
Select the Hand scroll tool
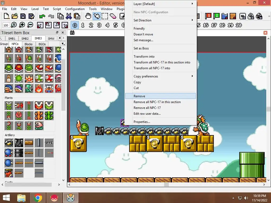[x=88, y=16]
